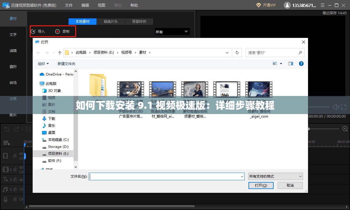The height and width of the screenshot is (210, 350).
Task: Switch to the 精美片头 tab
Action: [x=111, y=22]
